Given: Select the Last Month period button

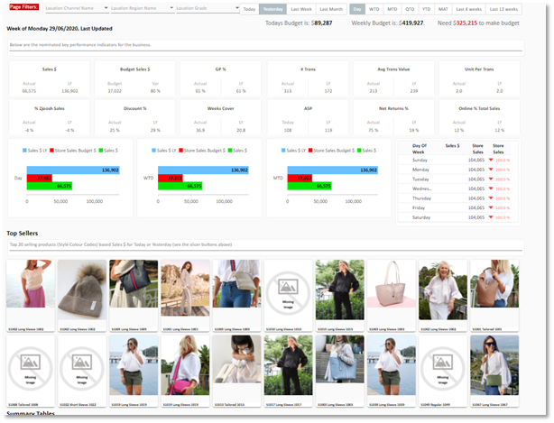Looking at the screenshot, I should click(329, 8).
